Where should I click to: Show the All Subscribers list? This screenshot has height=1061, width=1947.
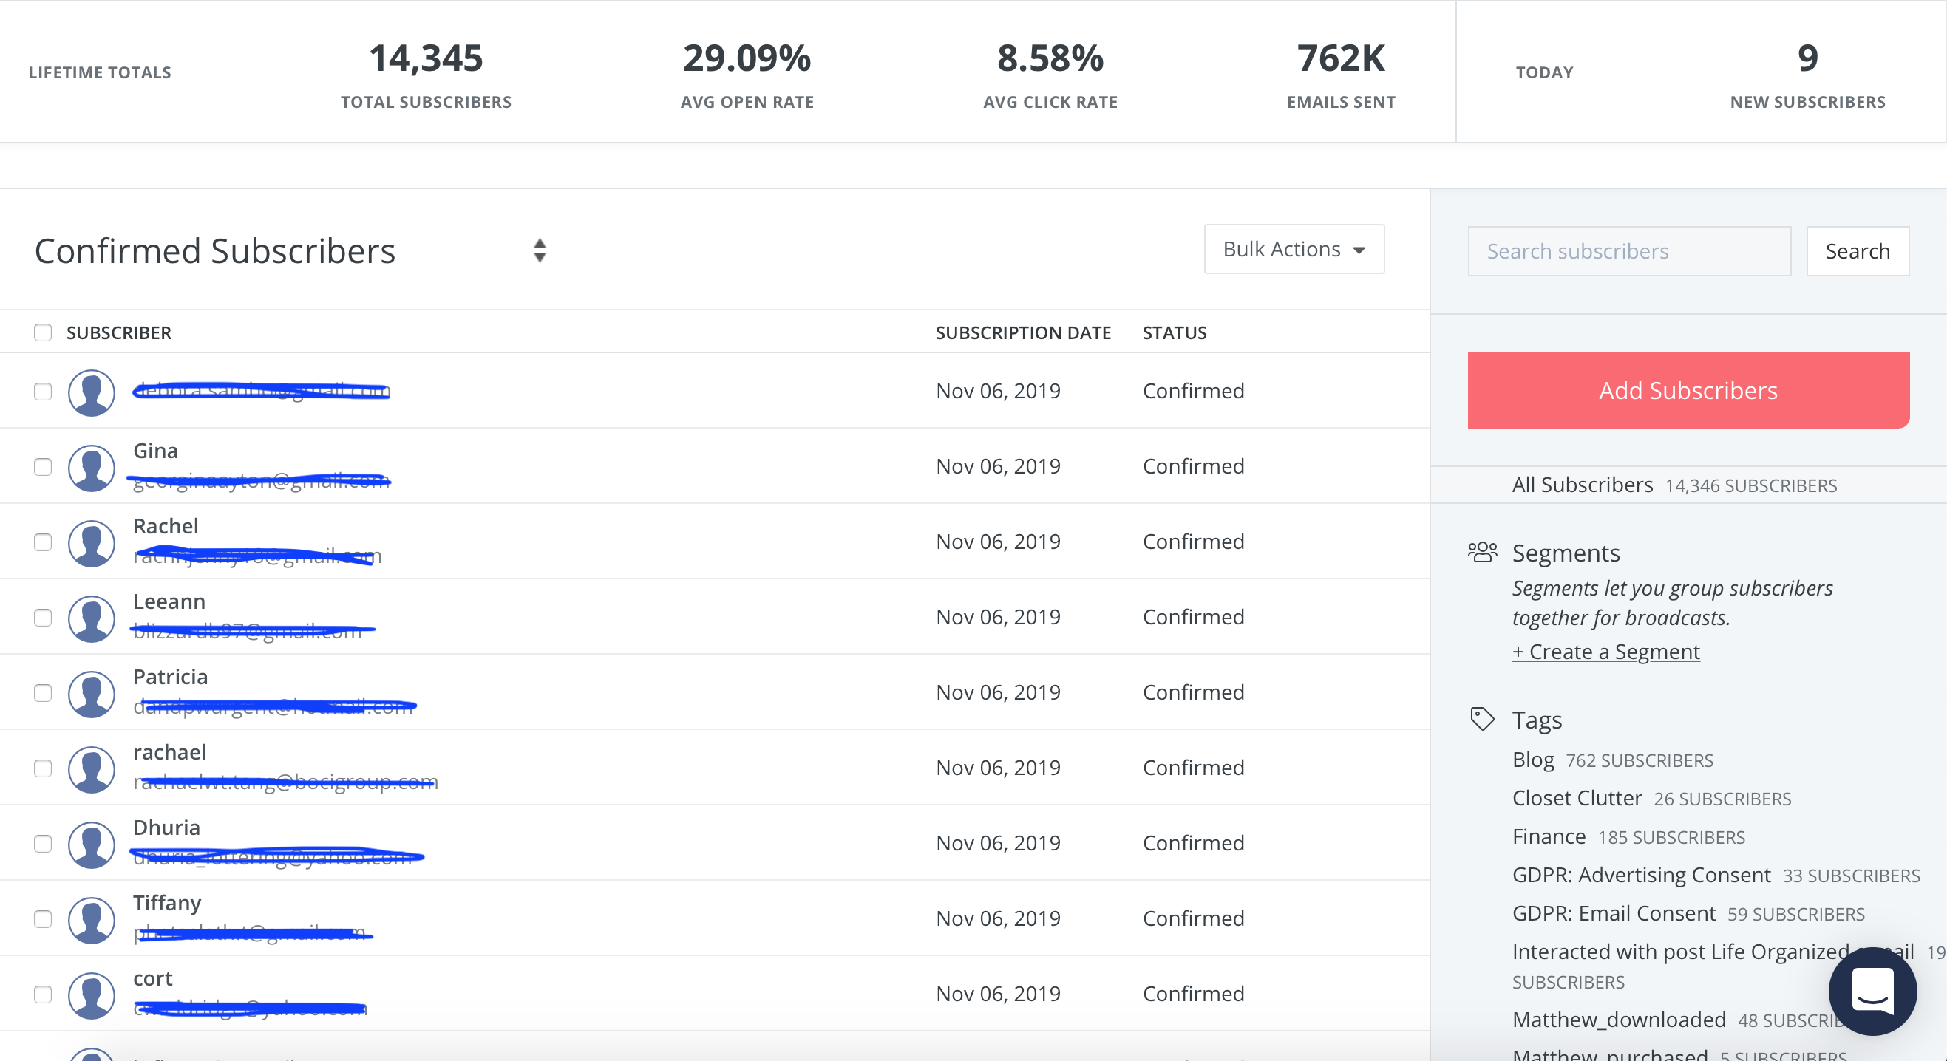1582,485
